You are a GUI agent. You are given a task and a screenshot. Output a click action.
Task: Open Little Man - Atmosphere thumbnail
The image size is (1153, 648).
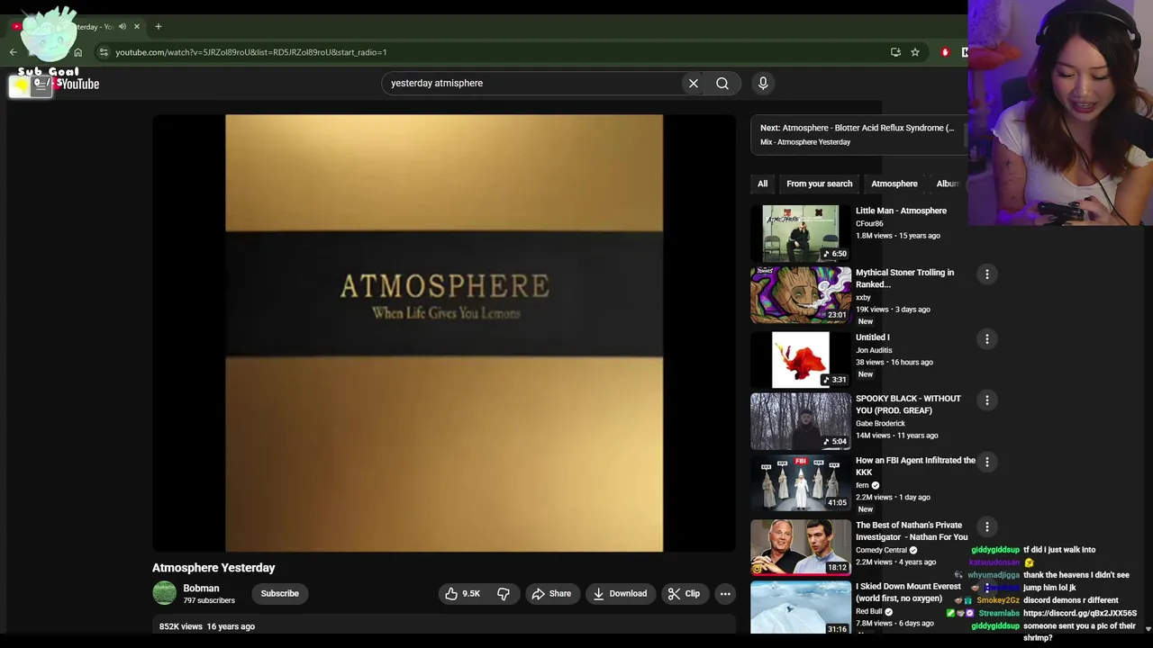coord(801,233)
